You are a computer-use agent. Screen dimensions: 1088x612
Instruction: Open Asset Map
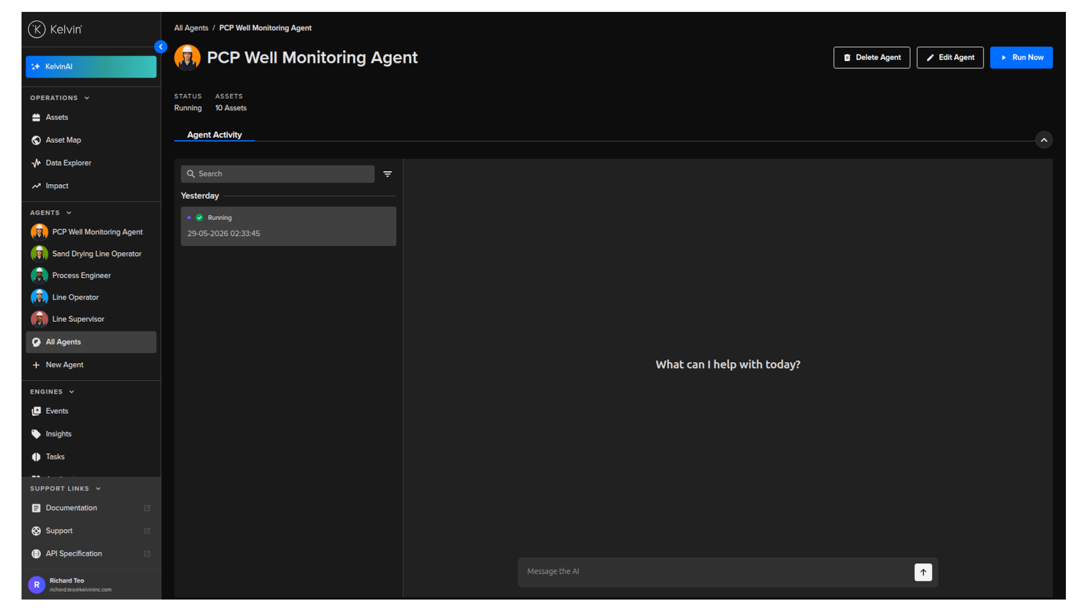[91, 140]
